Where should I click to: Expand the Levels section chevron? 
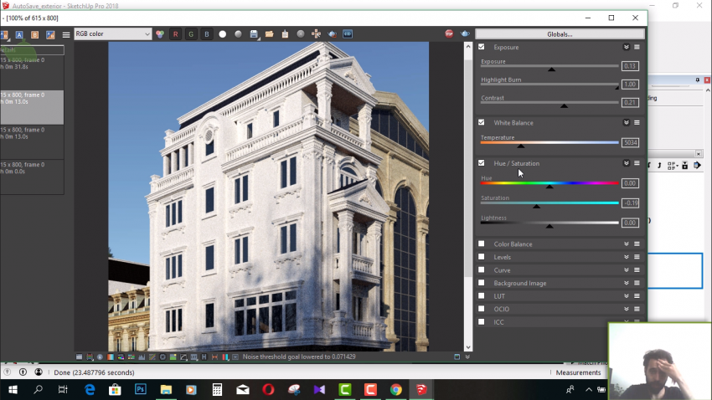click(627, 257)
